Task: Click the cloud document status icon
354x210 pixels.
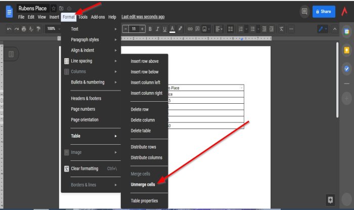Action: pos(69,9)
